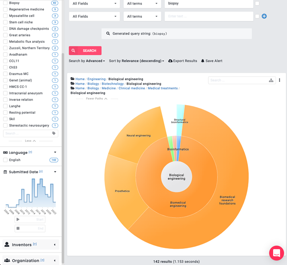
Task: Tick the DNA damage checkpoints checkbox
Action: [x=6, y=29]
